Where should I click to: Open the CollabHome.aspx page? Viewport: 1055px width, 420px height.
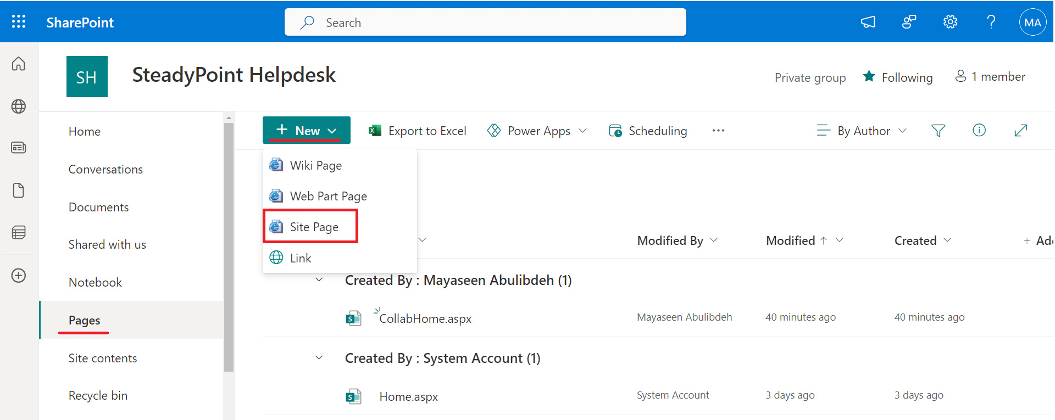coord(425,318)
